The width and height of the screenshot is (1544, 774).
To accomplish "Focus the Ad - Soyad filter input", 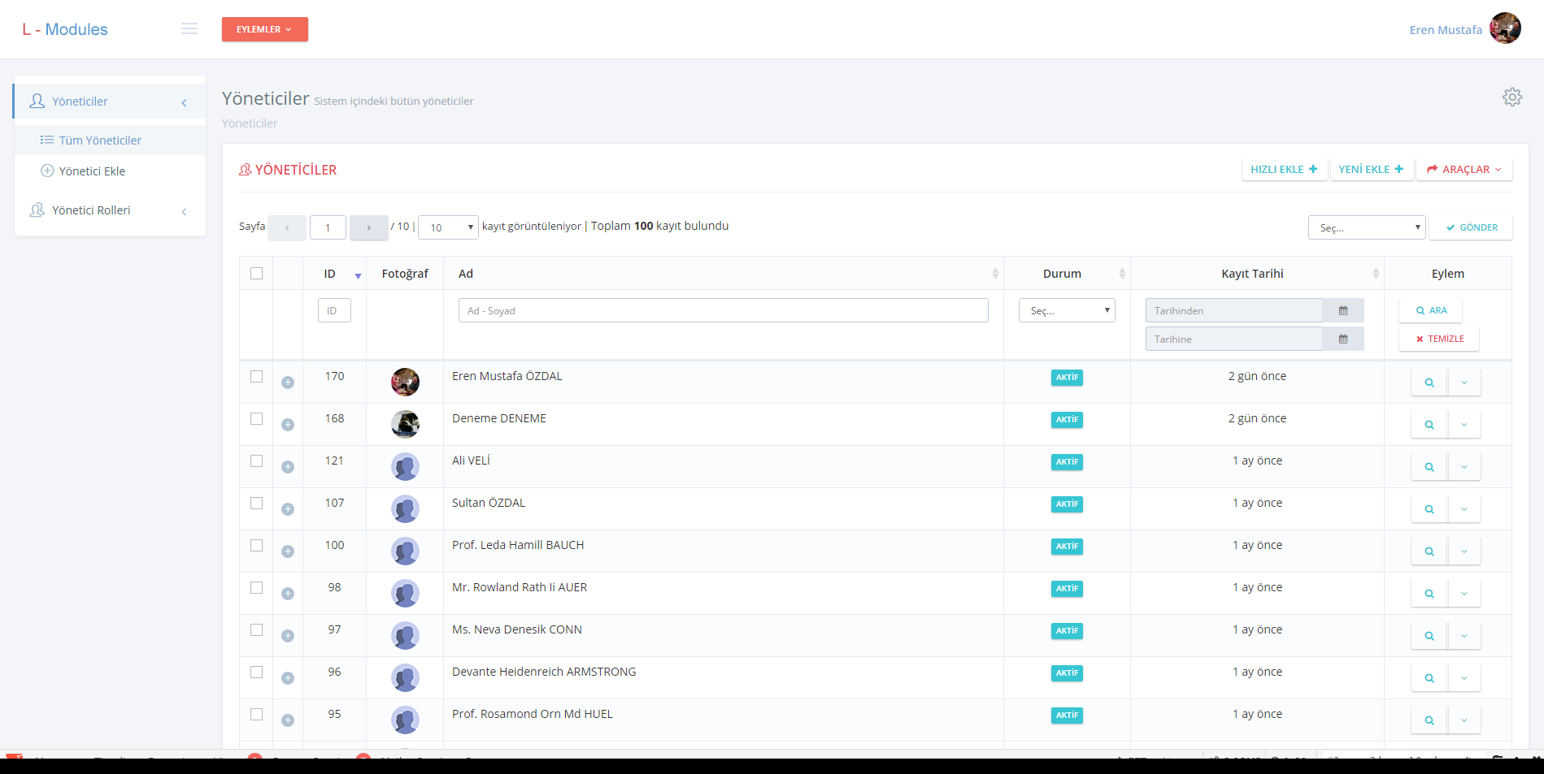I will coord(724,310).
